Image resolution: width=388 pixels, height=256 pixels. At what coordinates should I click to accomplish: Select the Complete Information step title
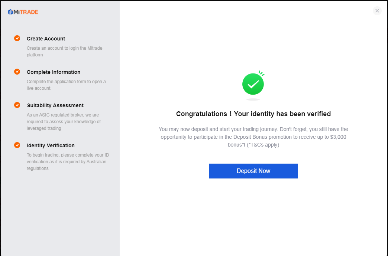coord(54,72)
